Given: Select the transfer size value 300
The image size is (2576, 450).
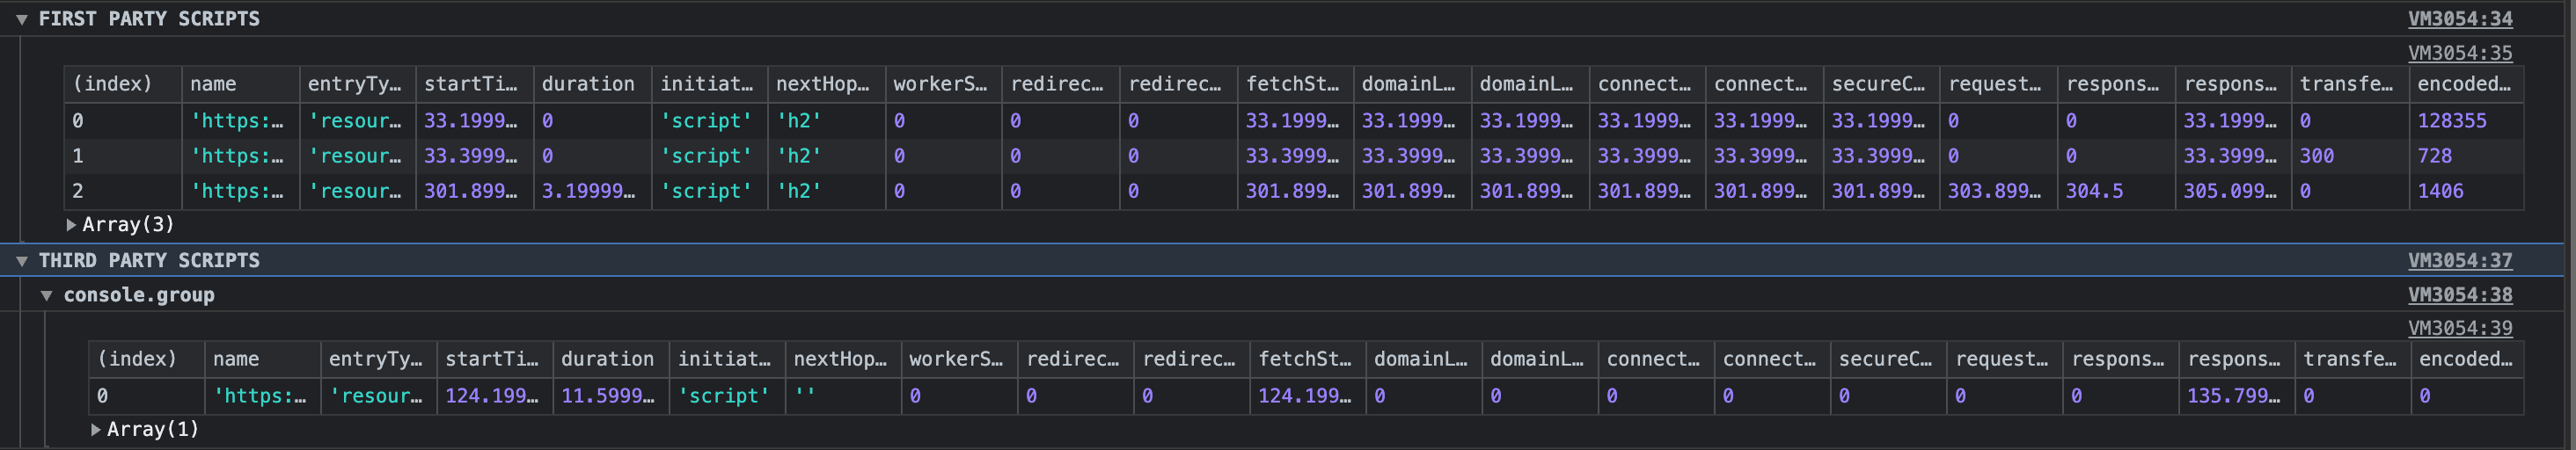Looking at the screenshot, I should coord(2317,156).
